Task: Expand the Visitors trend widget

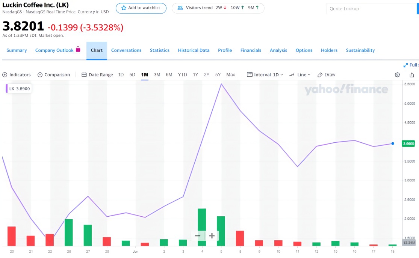Action: tap(218, 8)
